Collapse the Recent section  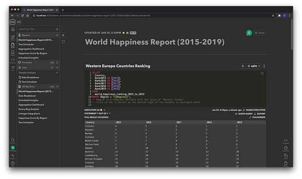click(57, 35)
